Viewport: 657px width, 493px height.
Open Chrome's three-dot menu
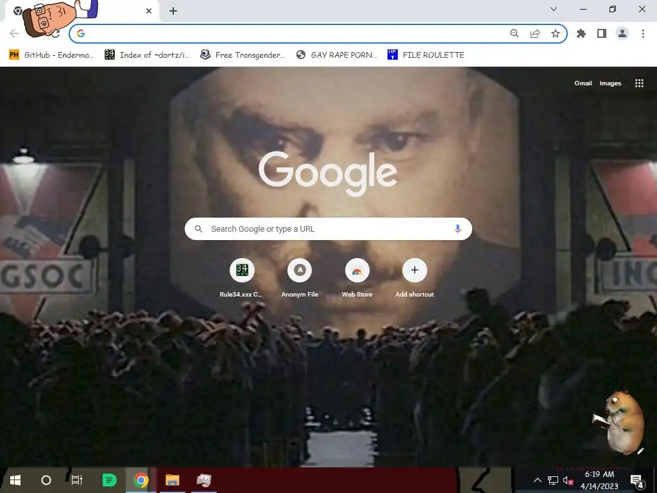[x=643, y=33]
